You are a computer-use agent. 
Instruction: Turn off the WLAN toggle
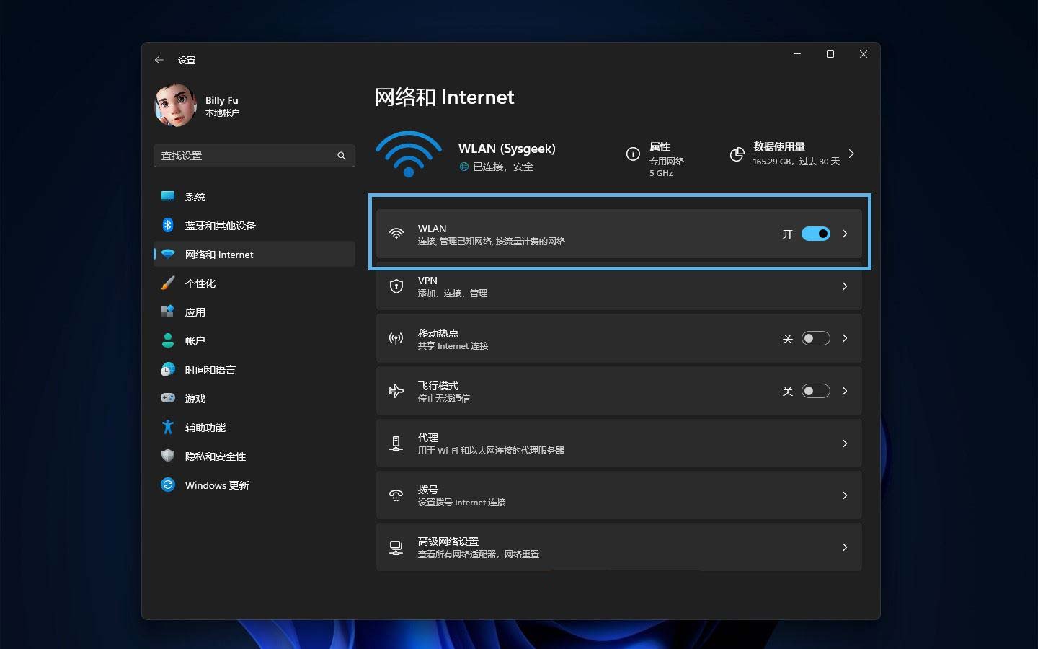coord(815,234)
